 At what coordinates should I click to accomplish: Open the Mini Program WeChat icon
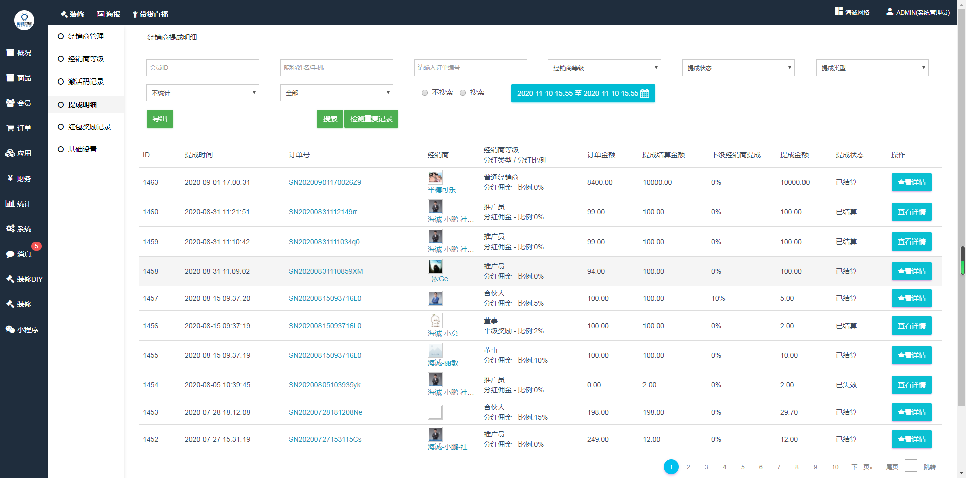pyautogui.click(x=10, y=330)
